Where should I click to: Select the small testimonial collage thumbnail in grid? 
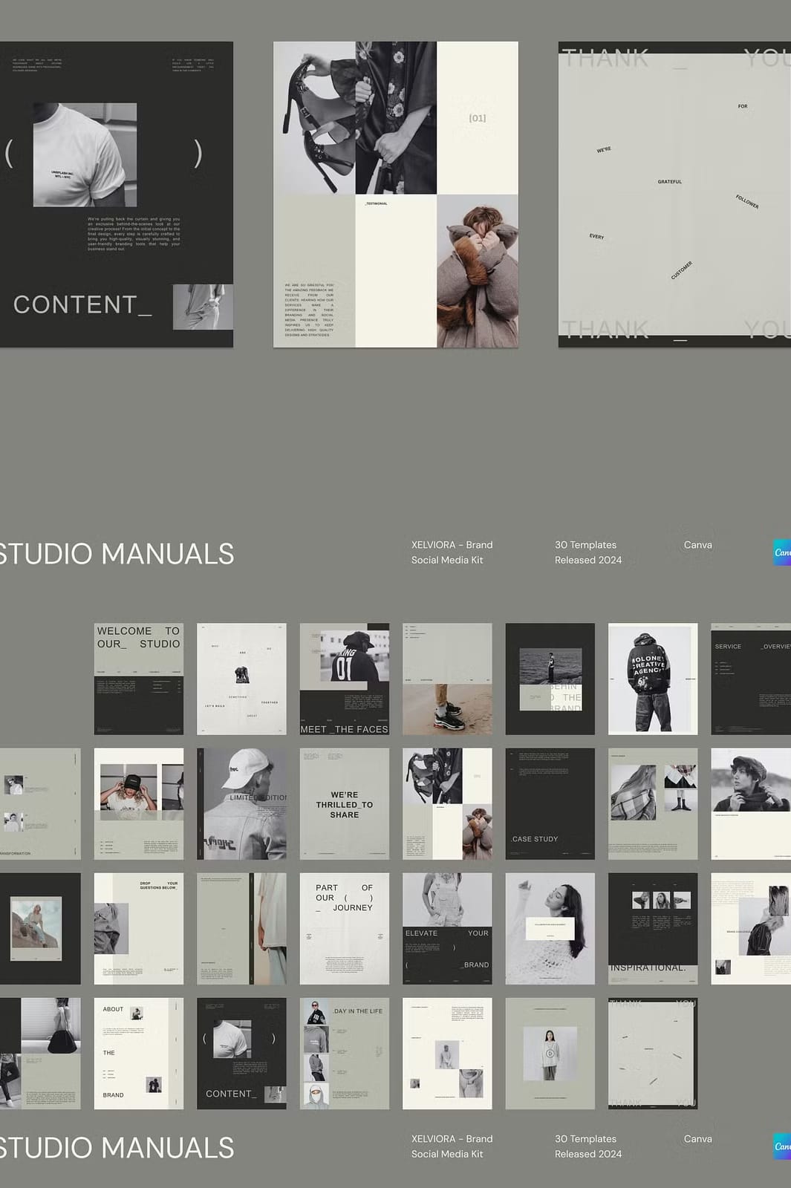[x=447, y=803]
